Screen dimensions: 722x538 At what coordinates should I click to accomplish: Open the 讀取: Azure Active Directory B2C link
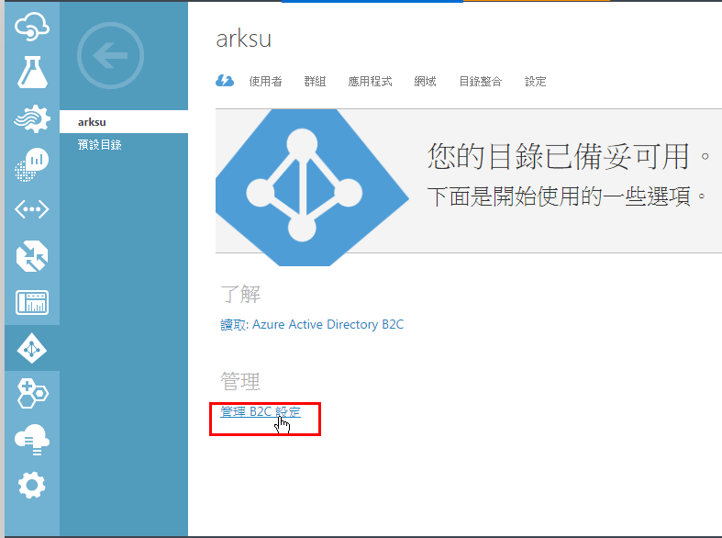(x=312, y=325)
